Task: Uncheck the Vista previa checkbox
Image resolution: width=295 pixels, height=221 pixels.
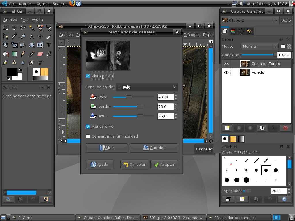Action: (88, 76)
